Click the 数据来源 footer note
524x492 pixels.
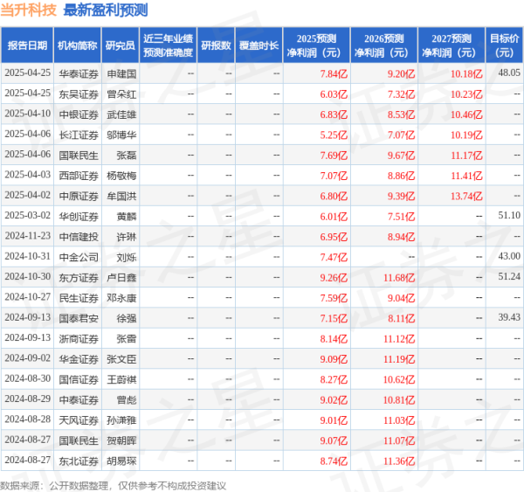[x=114, y=484]
